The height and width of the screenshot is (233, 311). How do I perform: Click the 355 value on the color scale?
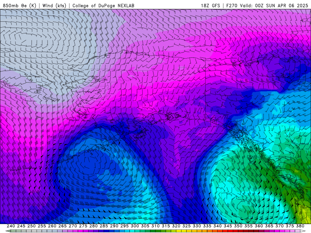coord(248,226)
